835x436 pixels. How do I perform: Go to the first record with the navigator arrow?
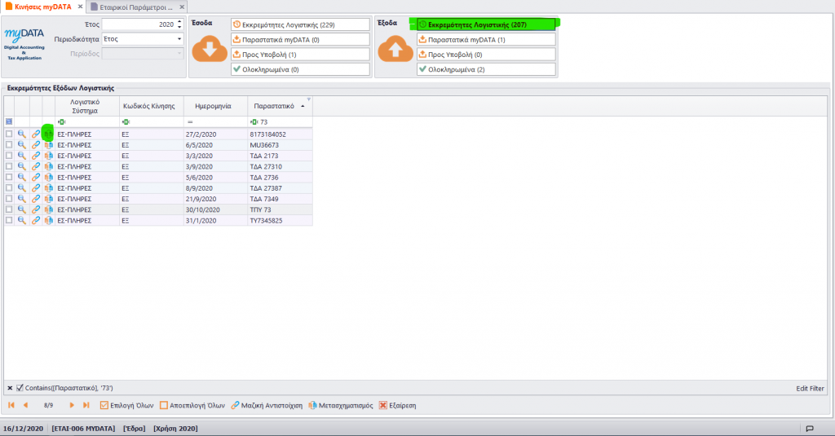click(11, 405)
